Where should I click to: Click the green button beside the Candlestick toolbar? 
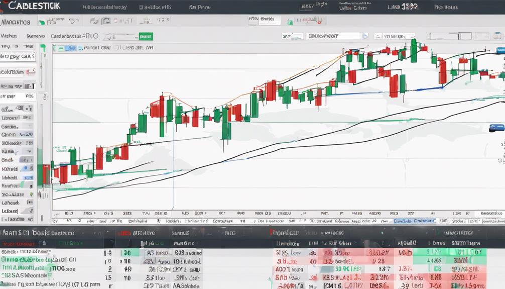(x=146, y=37)
